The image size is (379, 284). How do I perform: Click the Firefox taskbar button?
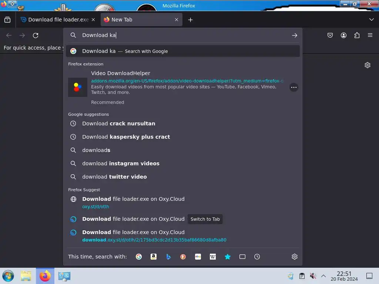[45, 276]
